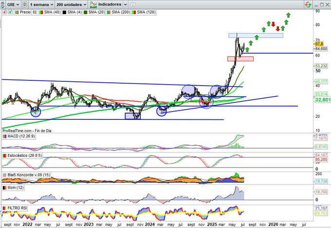The height and width of the screenshot is (228, 331).
Task: Click the 43,177 SMA value label
Action: click(x=321, y=81)
